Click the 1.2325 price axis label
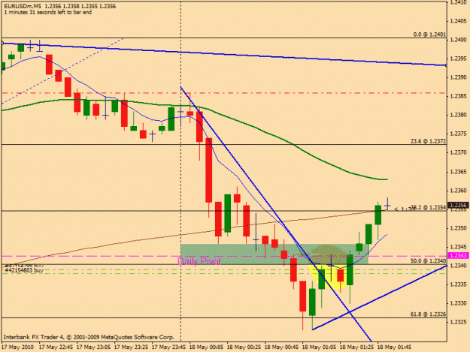This screenshot has height=352, width=470. click(x=458, y=322)
